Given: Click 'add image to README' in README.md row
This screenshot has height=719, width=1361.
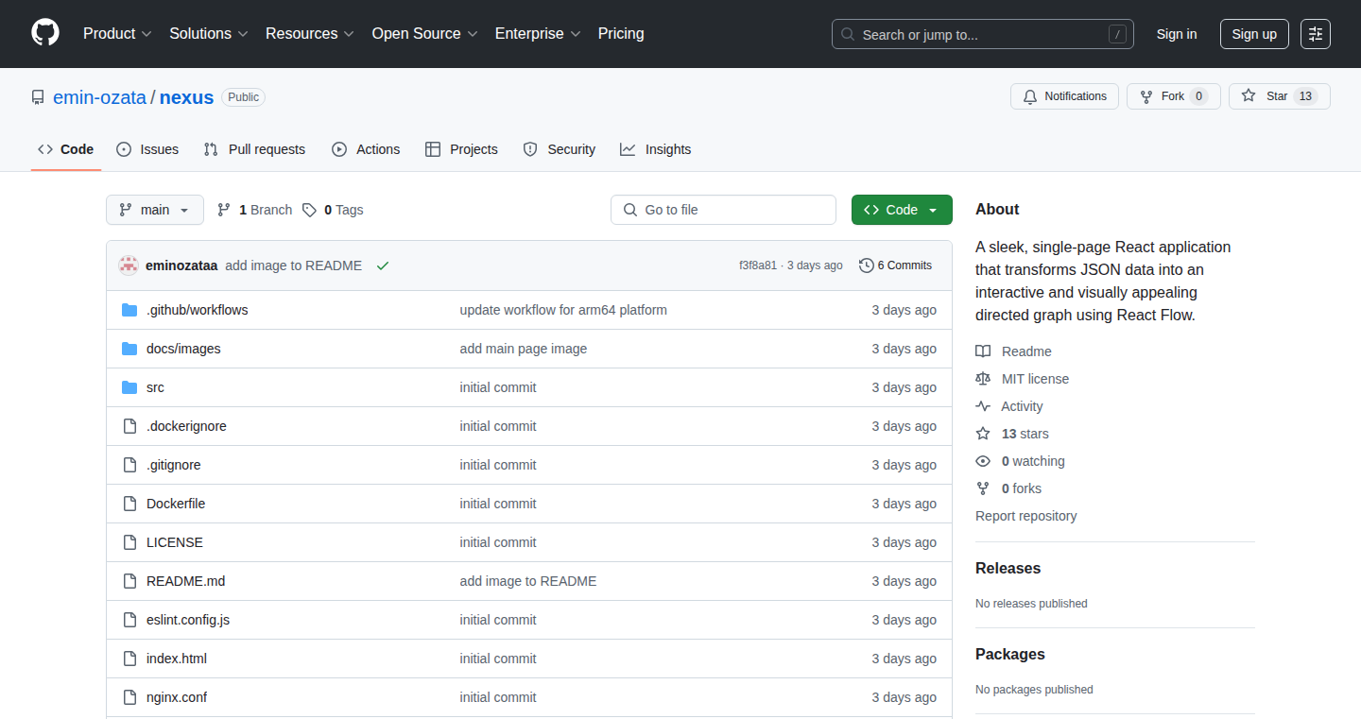Looking at the screenshot, I should coord(528,581).
